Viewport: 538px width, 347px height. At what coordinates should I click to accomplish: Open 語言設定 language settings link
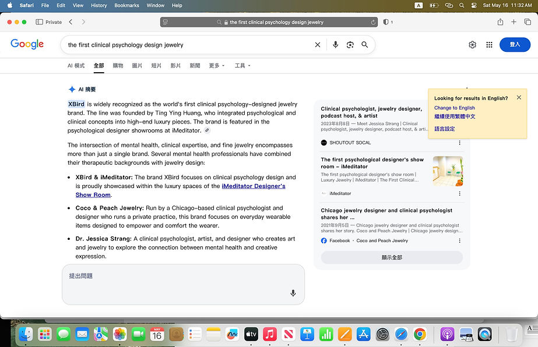444,129
